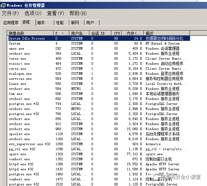Switch to the 用户 tab
The image size is (207, 186).
pyautogui.click(x=90, y=23)
